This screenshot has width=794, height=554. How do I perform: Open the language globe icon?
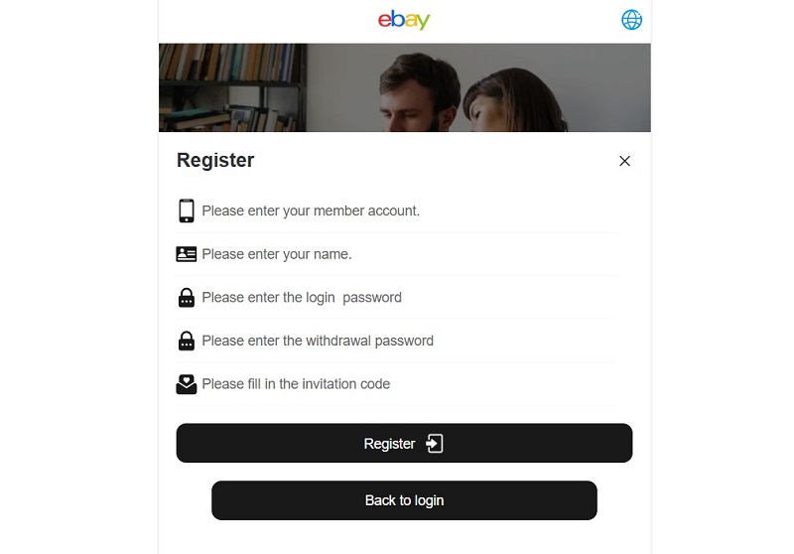631,20
